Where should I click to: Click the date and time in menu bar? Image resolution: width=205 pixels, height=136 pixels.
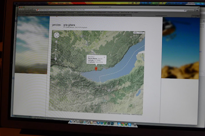coord(172,4)
